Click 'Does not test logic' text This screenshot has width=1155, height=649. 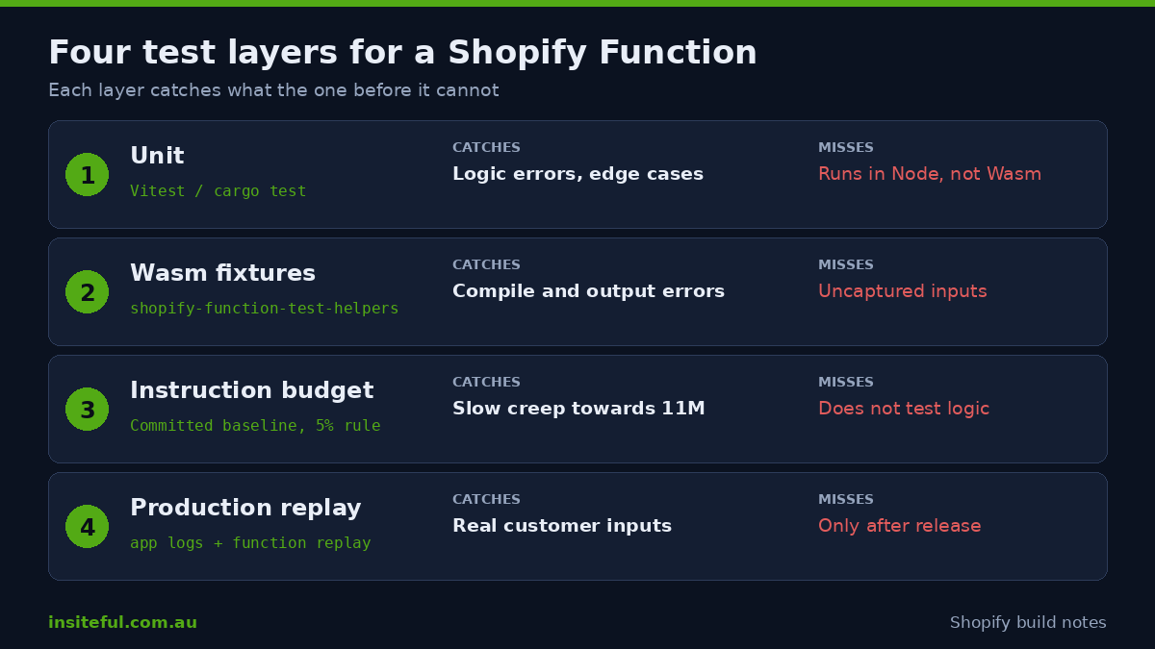click(904, 409)
